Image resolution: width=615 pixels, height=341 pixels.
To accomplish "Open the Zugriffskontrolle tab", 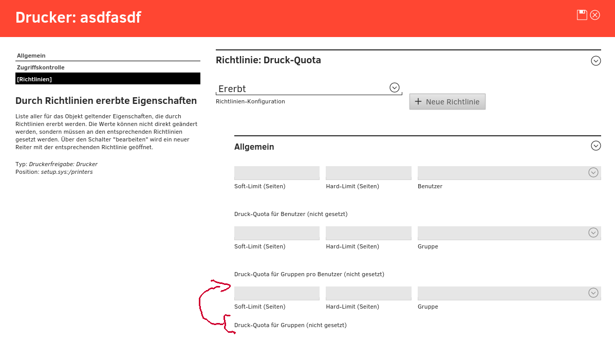I will click(x=41, y=67).
